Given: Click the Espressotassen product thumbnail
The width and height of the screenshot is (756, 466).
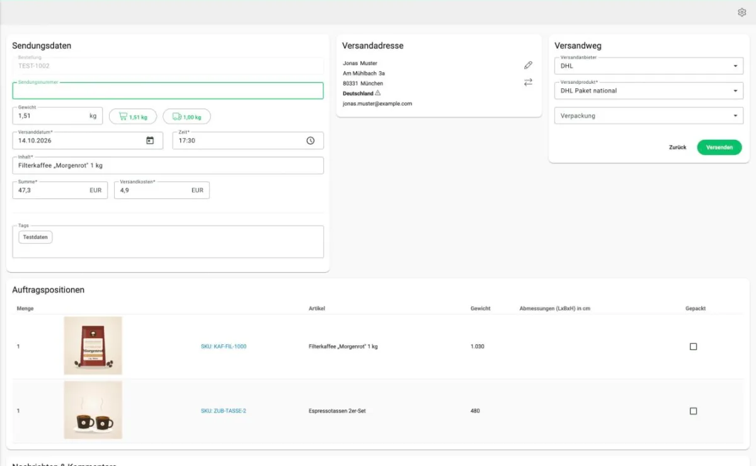Looking at the screenshot, I should 93,410.
